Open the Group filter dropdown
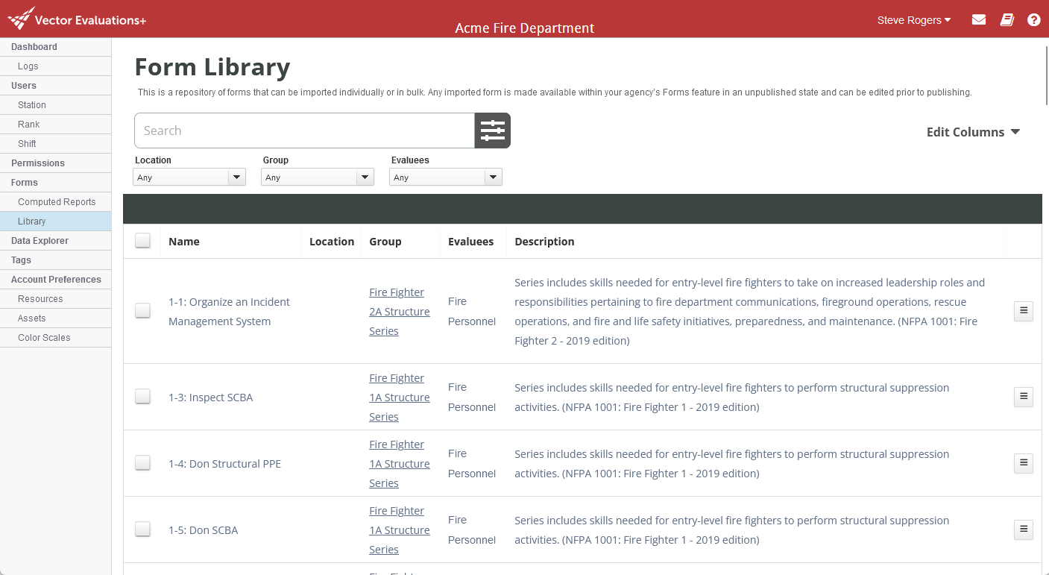Viewport: 1049px width, 575px height. [318, 177]
